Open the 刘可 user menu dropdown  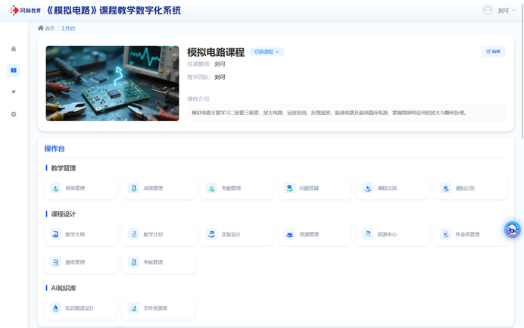507,11
